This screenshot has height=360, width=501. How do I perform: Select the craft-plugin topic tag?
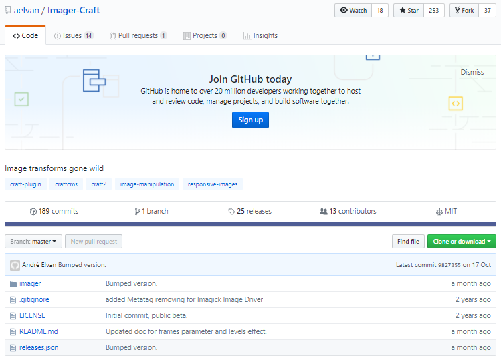coord(25,184)
